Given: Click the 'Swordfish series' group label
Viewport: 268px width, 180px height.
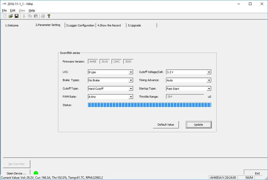Looking at the screenshot, I should coord(70,53).
